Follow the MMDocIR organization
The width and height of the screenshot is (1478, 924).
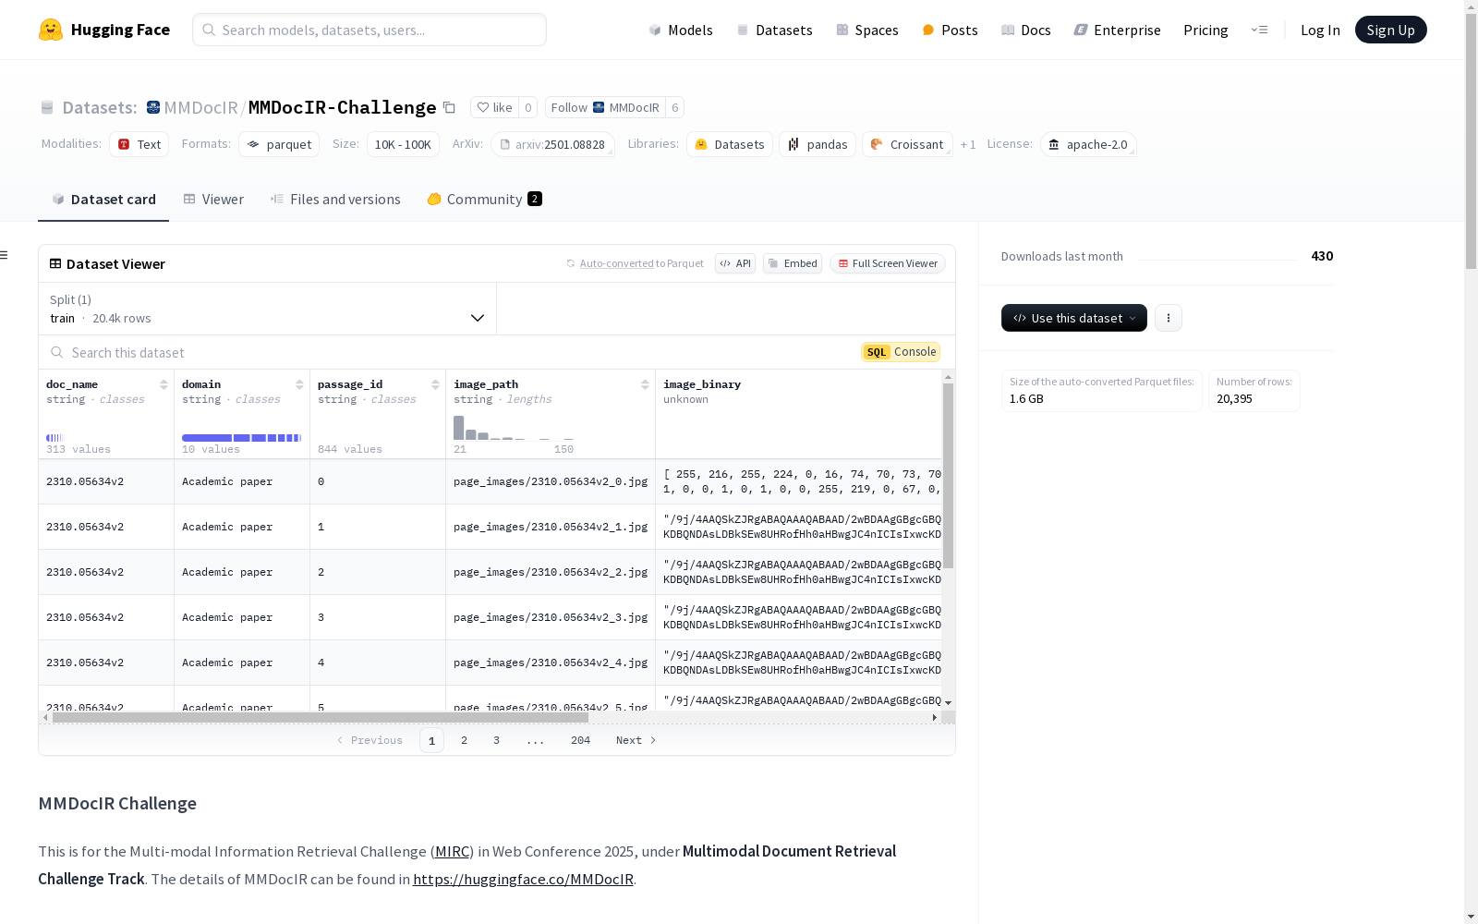[605, 107]
